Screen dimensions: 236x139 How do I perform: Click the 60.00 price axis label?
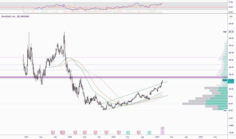231,104
